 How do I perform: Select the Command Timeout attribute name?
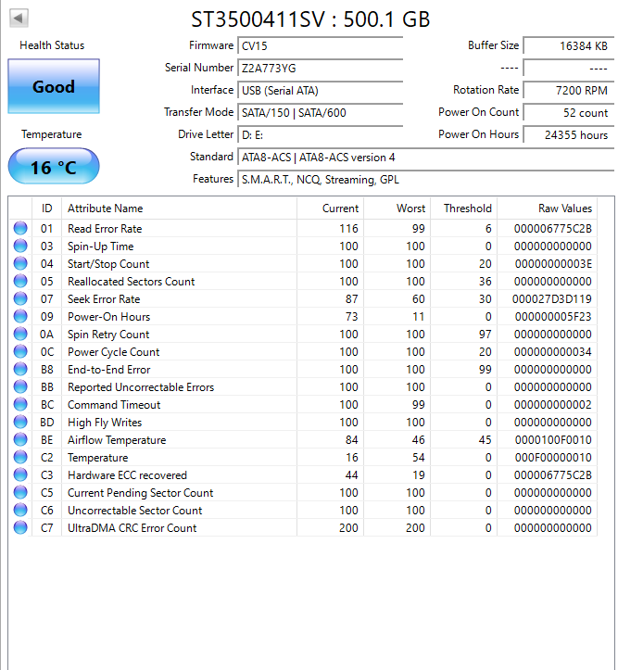click(114, 405)
